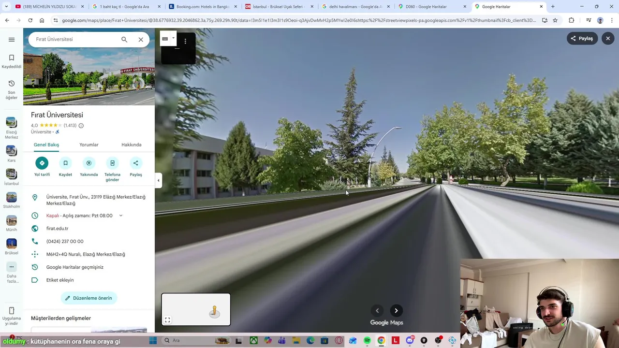Click the taskbar Ara search box
Viewport: 619px width, 348px height.
tap(196, 341)
